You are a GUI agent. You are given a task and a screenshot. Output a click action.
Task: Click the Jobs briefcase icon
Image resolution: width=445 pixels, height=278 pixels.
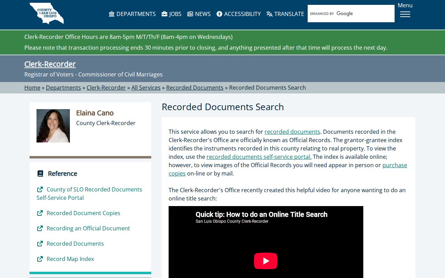[164, 14]
